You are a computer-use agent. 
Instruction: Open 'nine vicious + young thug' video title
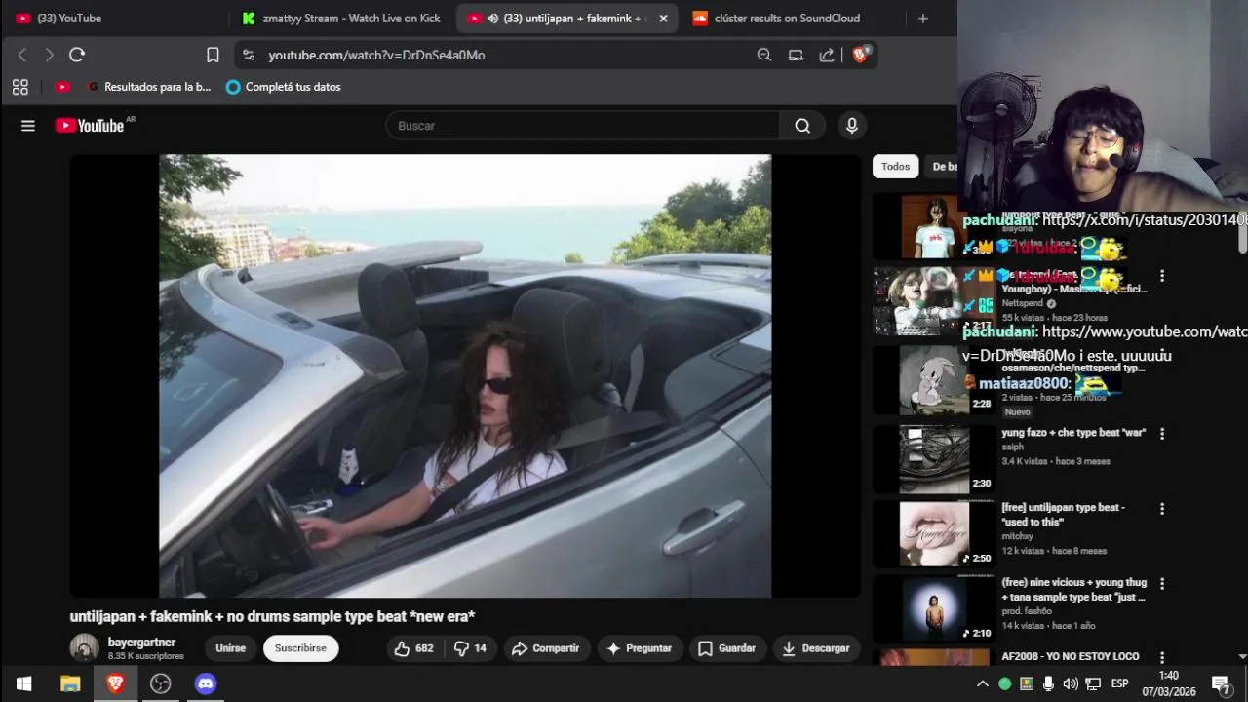[1073, 590]
